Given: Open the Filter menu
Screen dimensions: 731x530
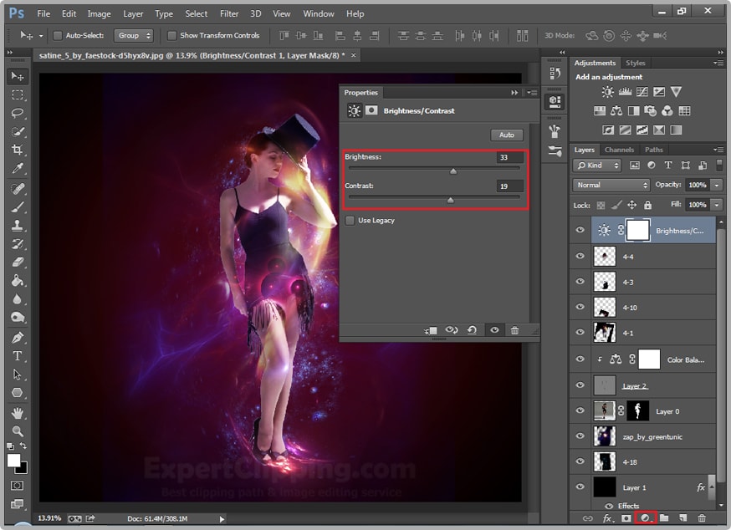Looking at the screenshot, I should (x=229, y=13).
